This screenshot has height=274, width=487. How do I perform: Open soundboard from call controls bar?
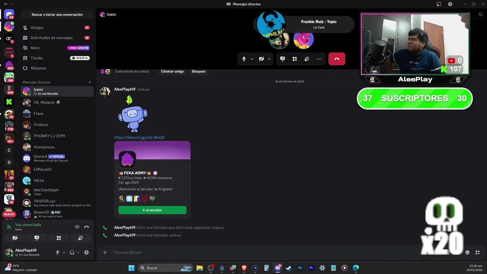pos(307,59)
